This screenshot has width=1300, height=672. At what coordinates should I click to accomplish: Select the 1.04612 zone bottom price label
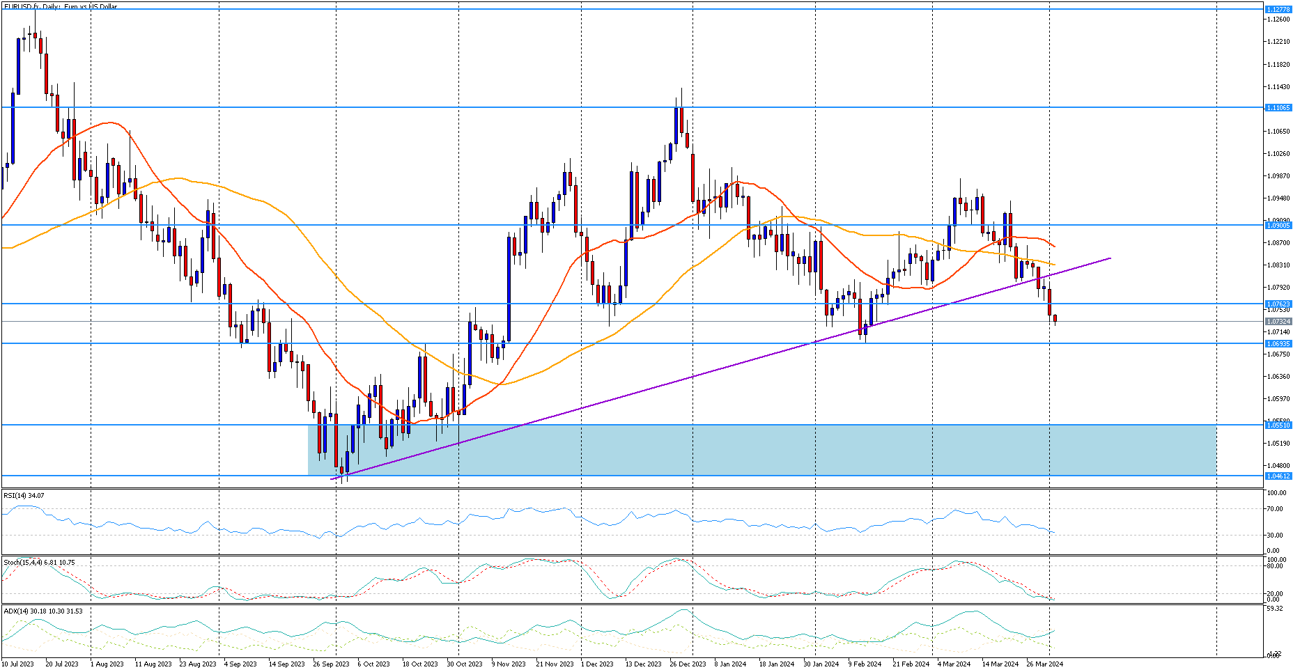(1278, 476)
